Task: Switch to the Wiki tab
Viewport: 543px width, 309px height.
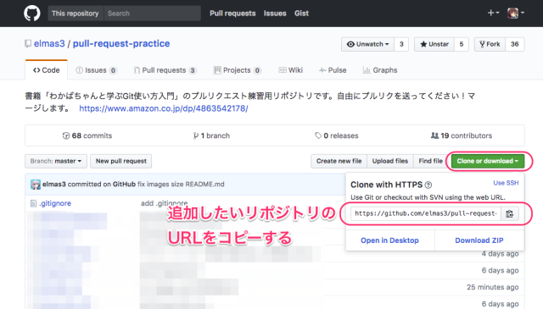Action: [291, 70]
